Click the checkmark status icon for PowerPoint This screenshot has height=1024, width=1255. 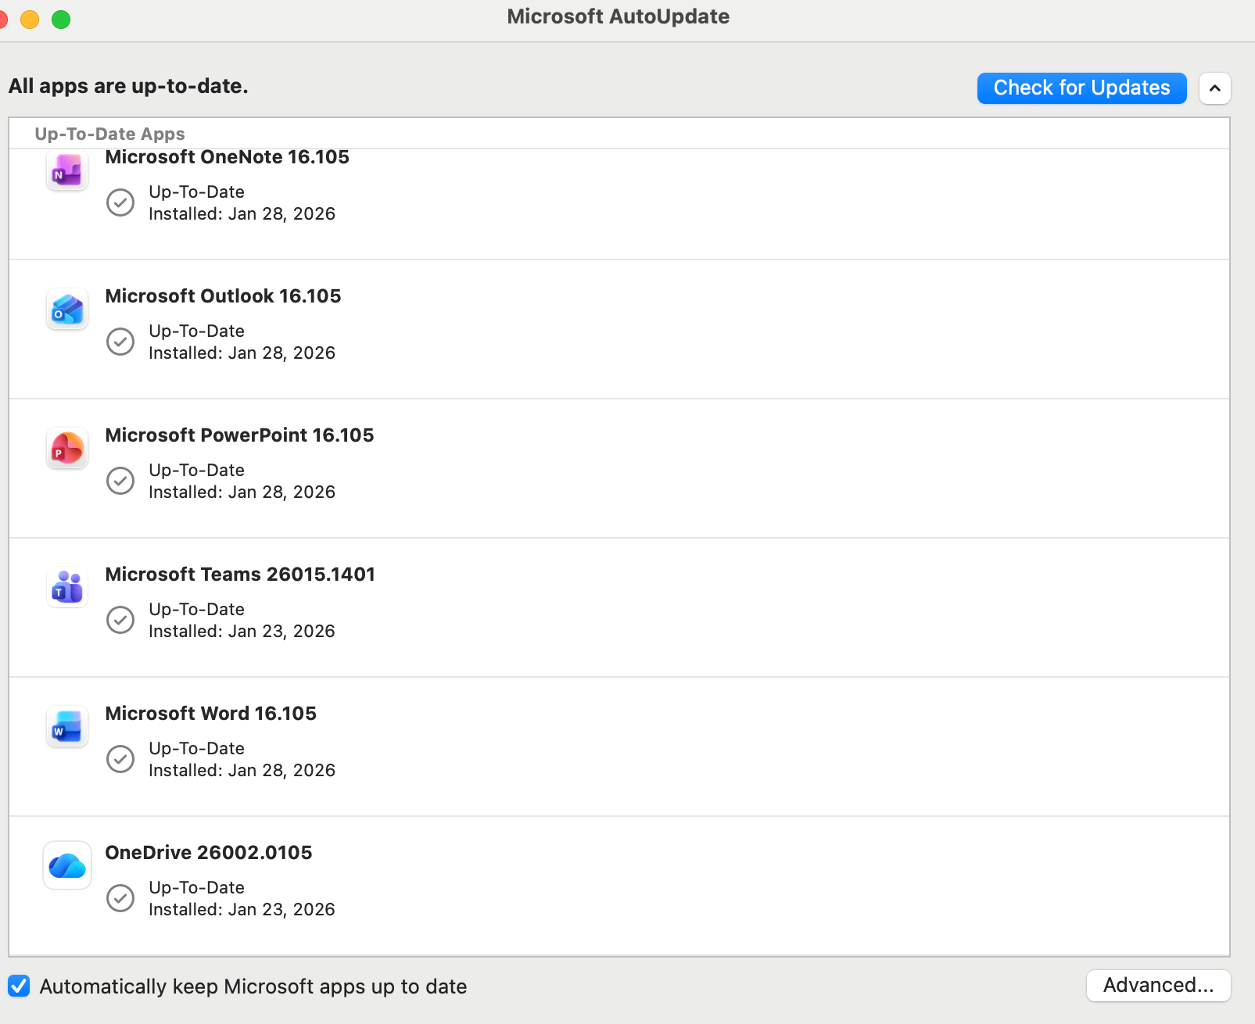click(120, 481)
